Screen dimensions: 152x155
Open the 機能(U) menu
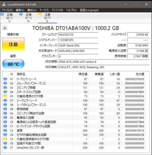32,10
